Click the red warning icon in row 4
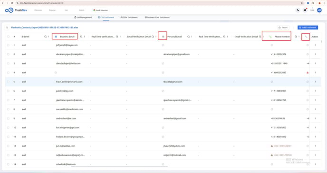Viewport: 327px width, 173px height. 308,73
